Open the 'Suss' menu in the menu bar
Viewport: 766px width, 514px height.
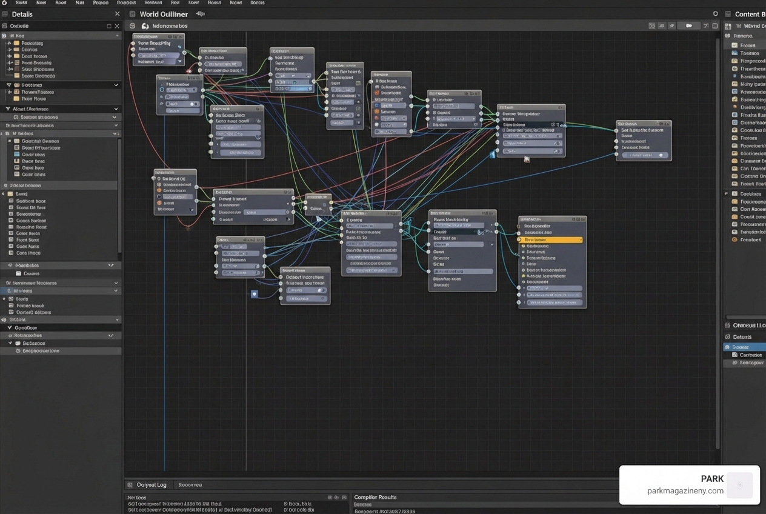point(21,2)
